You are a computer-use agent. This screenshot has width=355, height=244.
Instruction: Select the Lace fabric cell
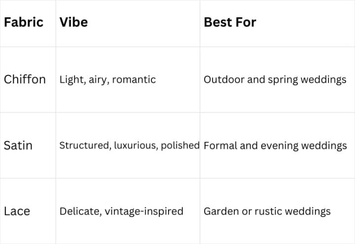coord(28,211)
